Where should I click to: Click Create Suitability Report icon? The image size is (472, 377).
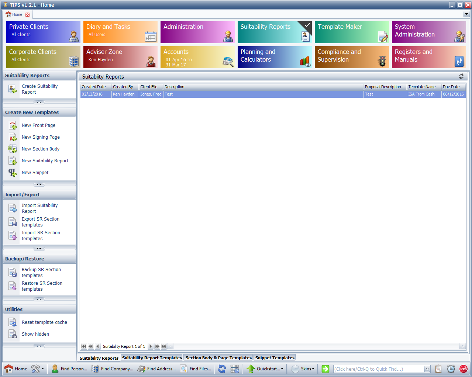(13, 89)
